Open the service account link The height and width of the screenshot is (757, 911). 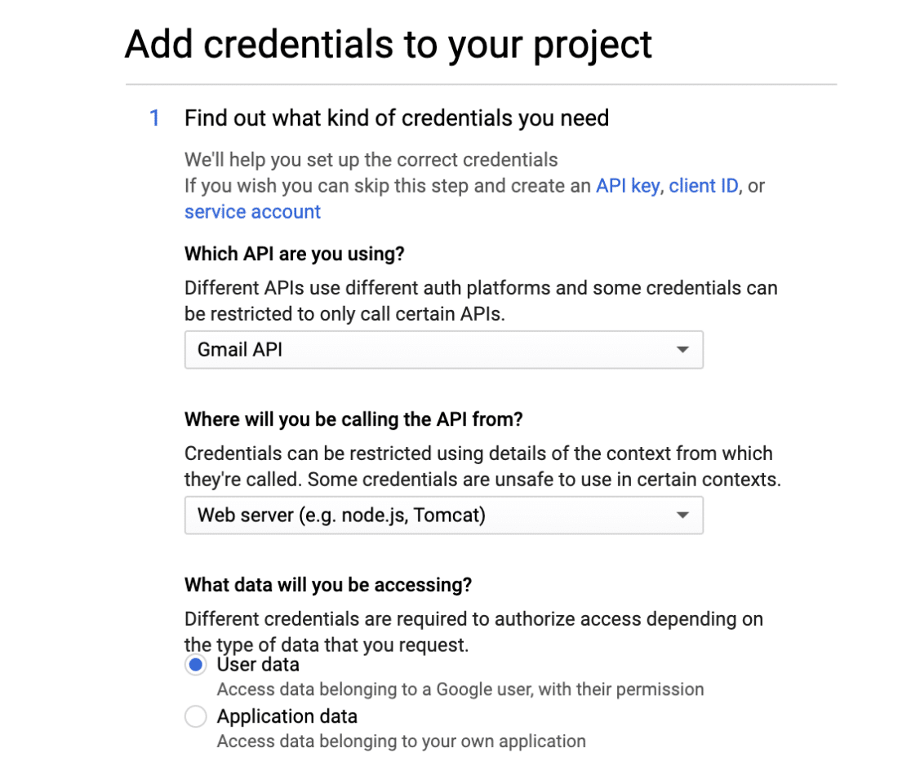click(x=252, y=211)
